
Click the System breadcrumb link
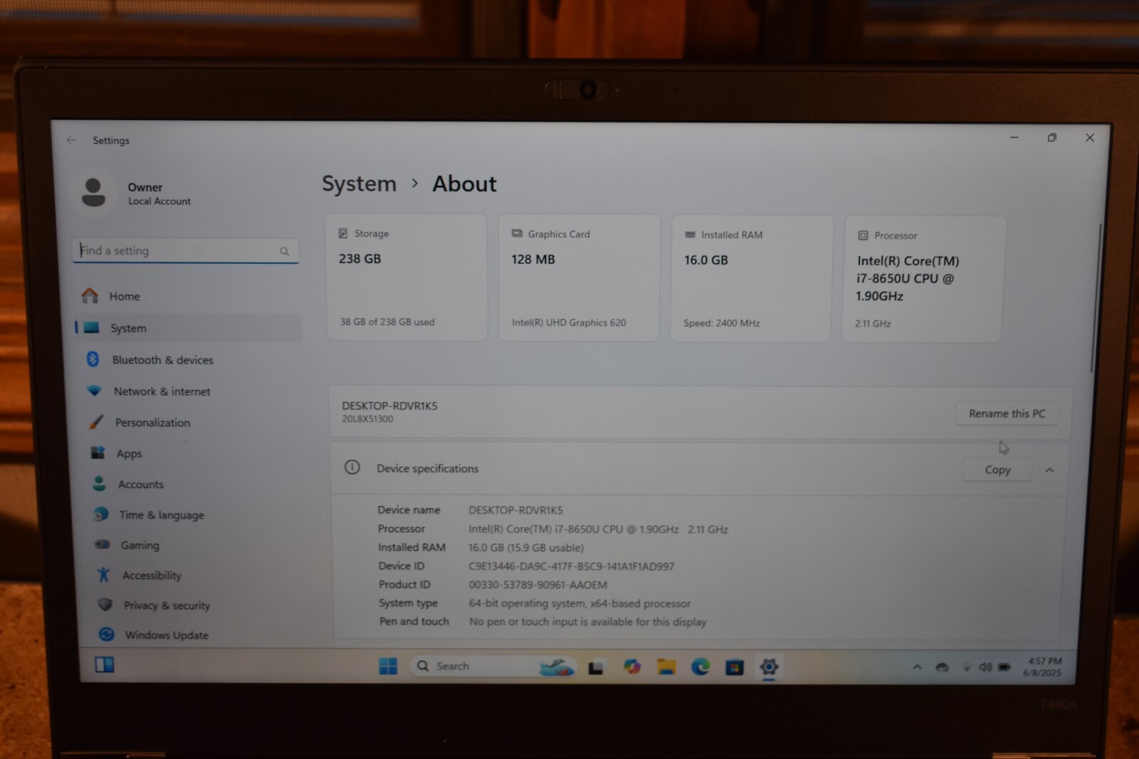359,184
